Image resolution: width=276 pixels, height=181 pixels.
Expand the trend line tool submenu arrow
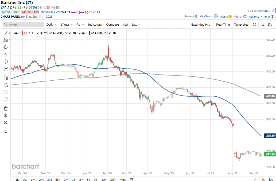(10, 33)
